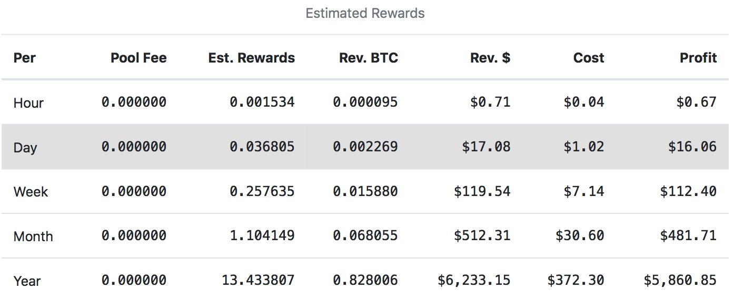This screenshot has width=734, height=299.
Task: Select the Week row label
Action: pos(31,192)
